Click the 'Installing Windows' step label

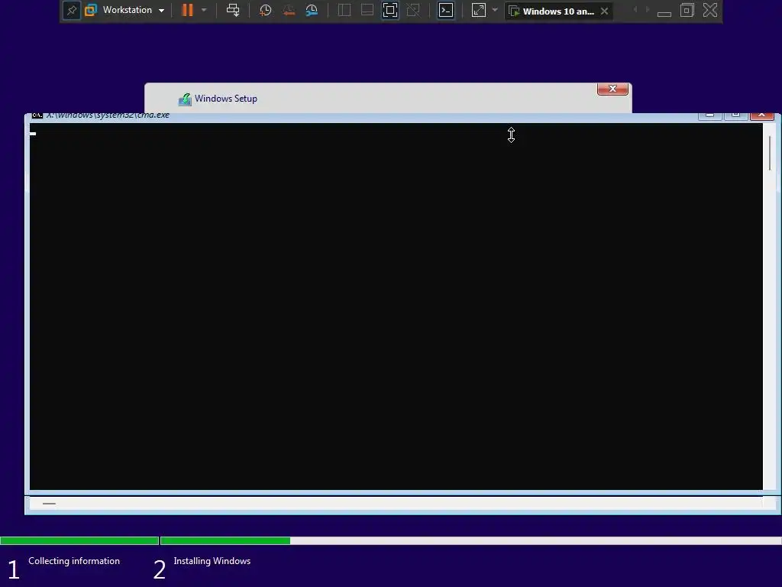[212, 561]
